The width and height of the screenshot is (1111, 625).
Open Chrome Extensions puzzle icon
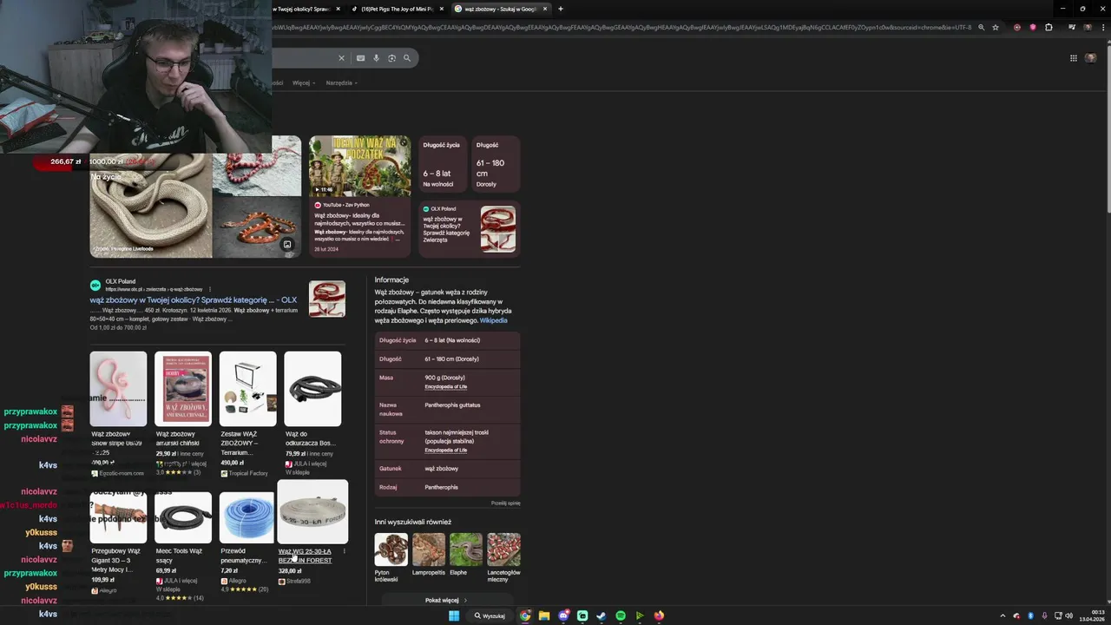[1049, 27]
